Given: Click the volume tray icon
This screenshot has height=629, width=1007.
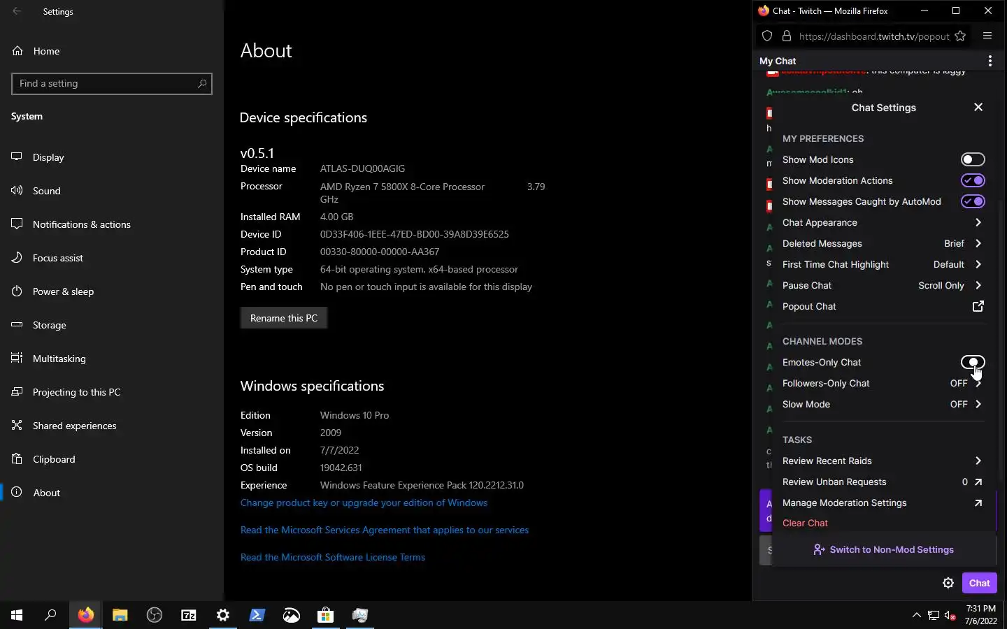Looking at the screenshot, I should point(950,615).
